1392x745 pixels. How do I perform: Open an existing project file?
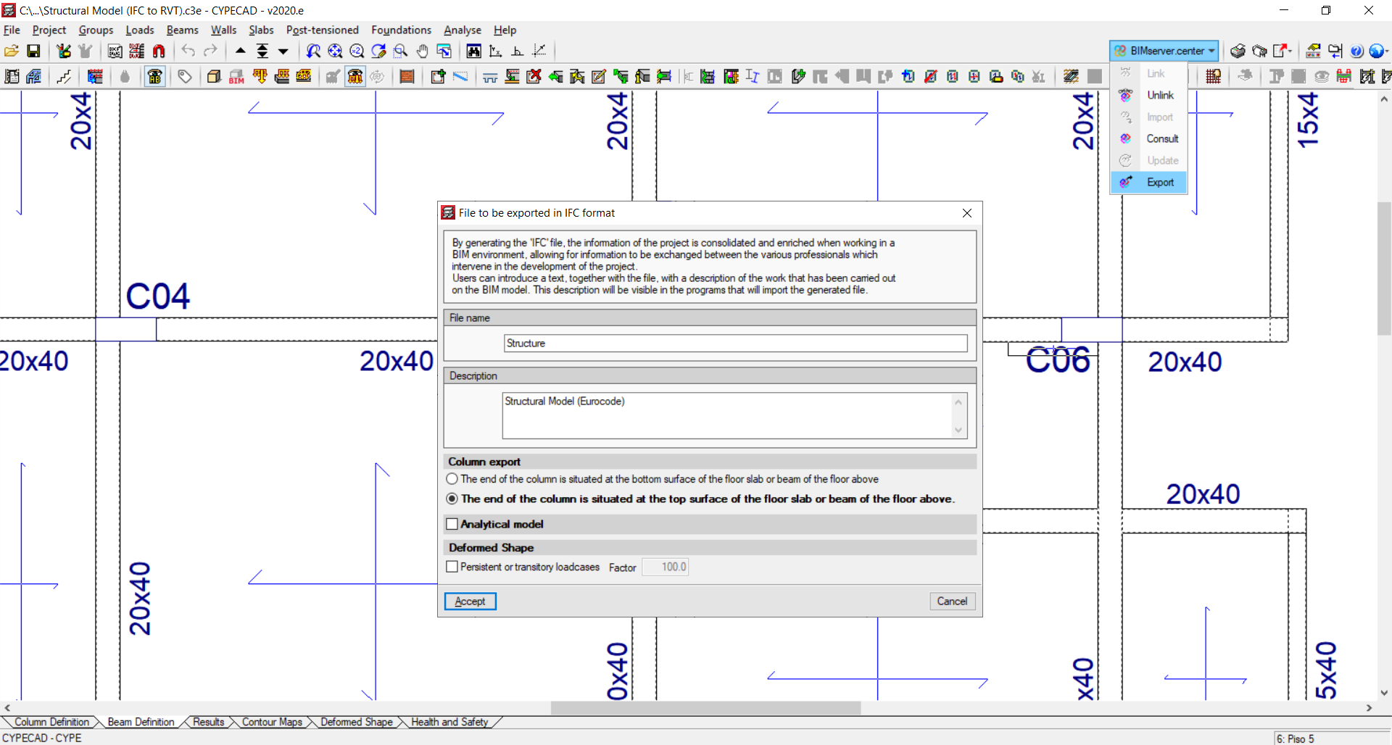tap(12, 51)
